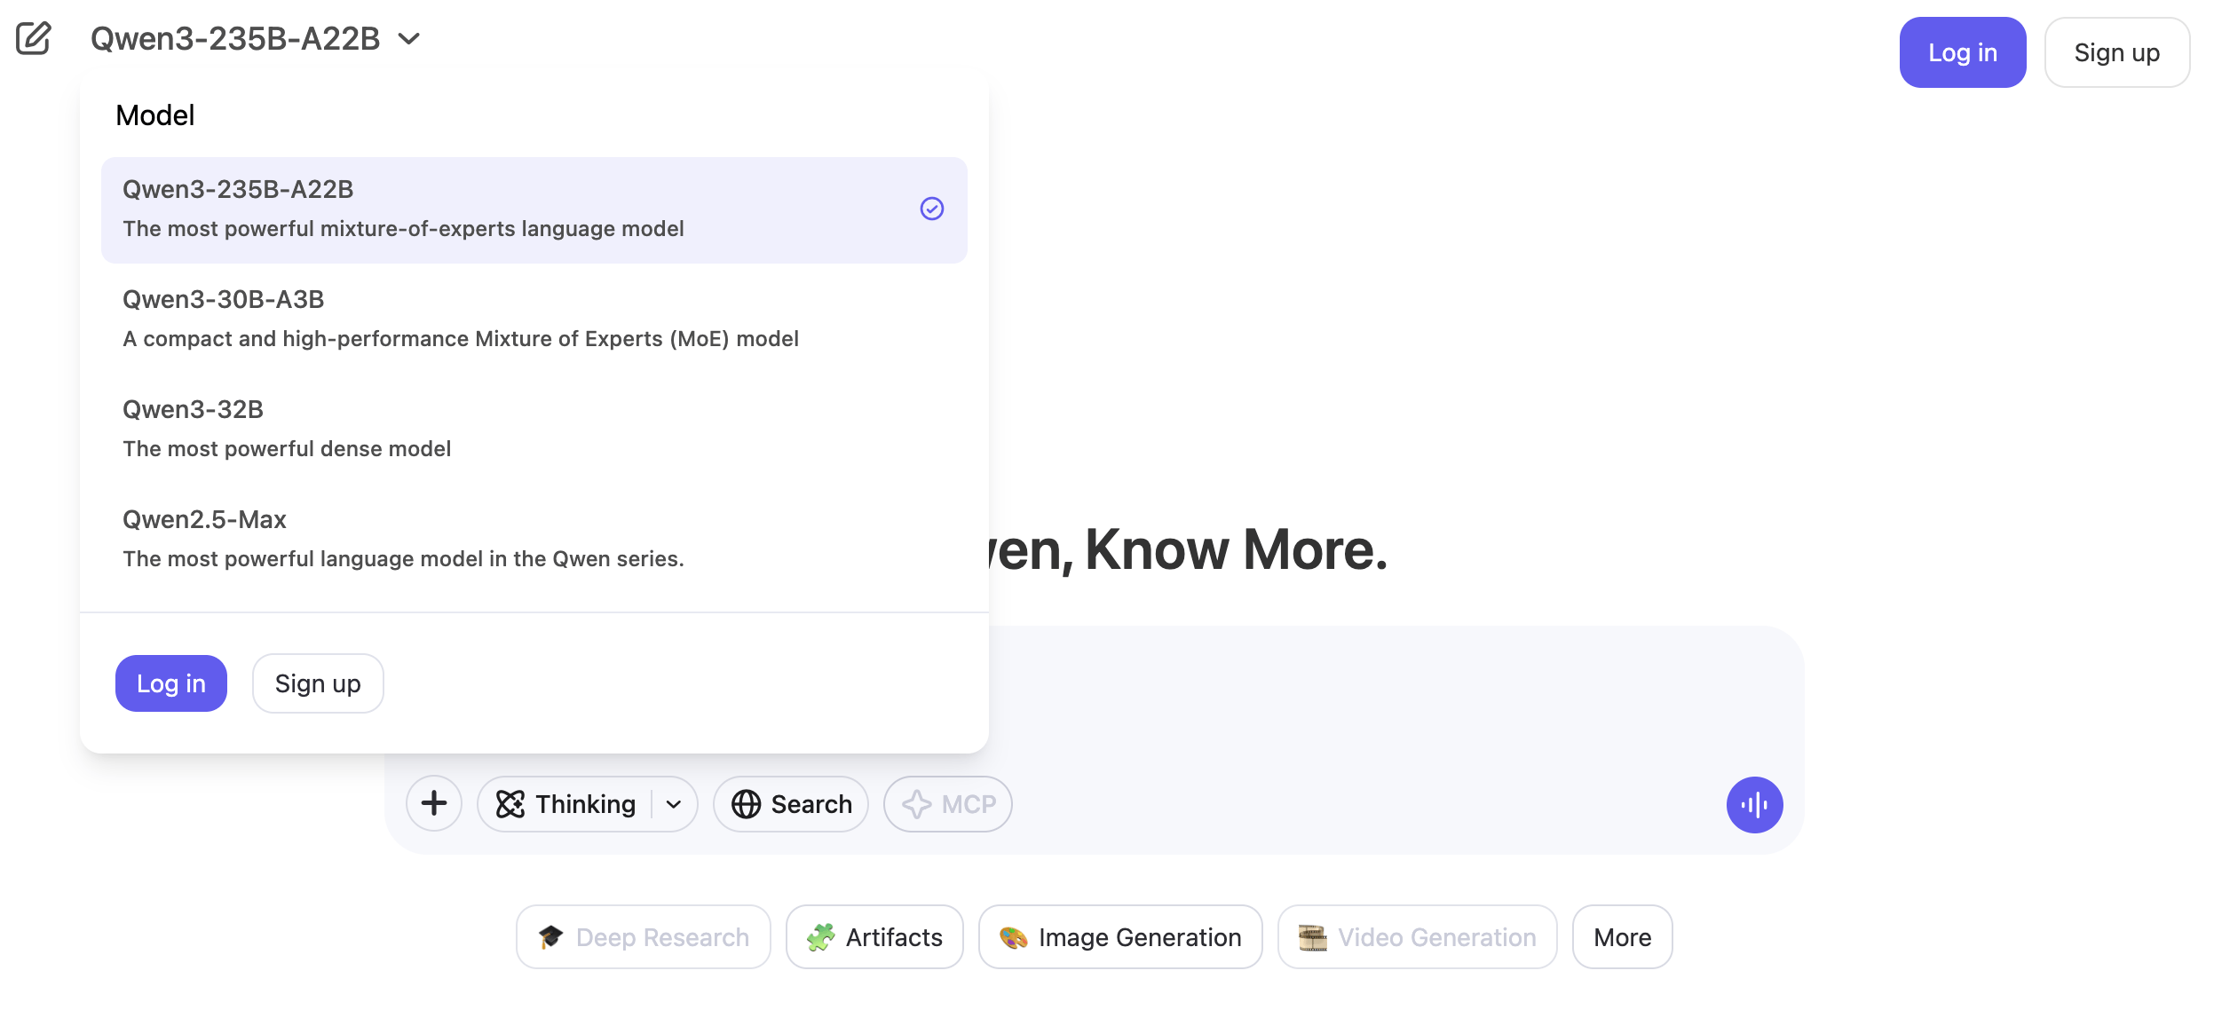Image resolution: width=2214 pixels, height=1018 pixels.
Task: Select the Qwen3-30B-A3B model
Action: tap(533, 319)
